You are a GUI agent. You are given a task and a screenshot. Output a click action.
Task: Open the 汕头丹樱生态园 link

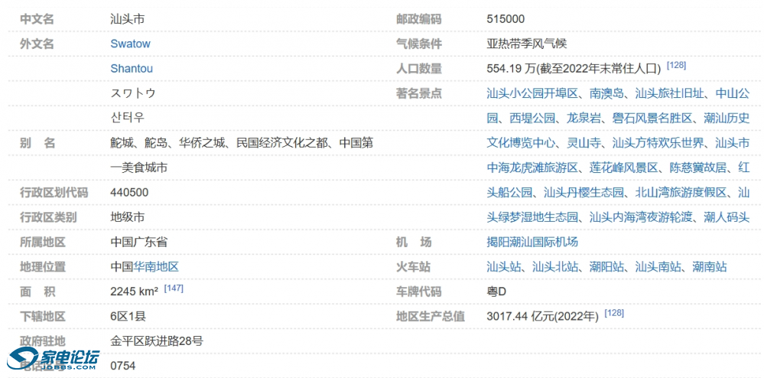584,192
